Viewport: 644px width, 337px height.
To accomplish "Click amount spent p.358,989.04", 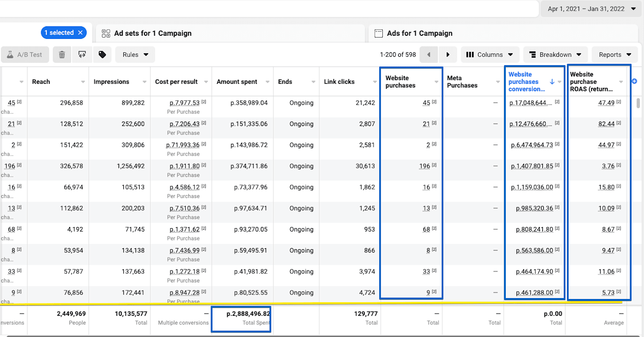I will [249, 103].
